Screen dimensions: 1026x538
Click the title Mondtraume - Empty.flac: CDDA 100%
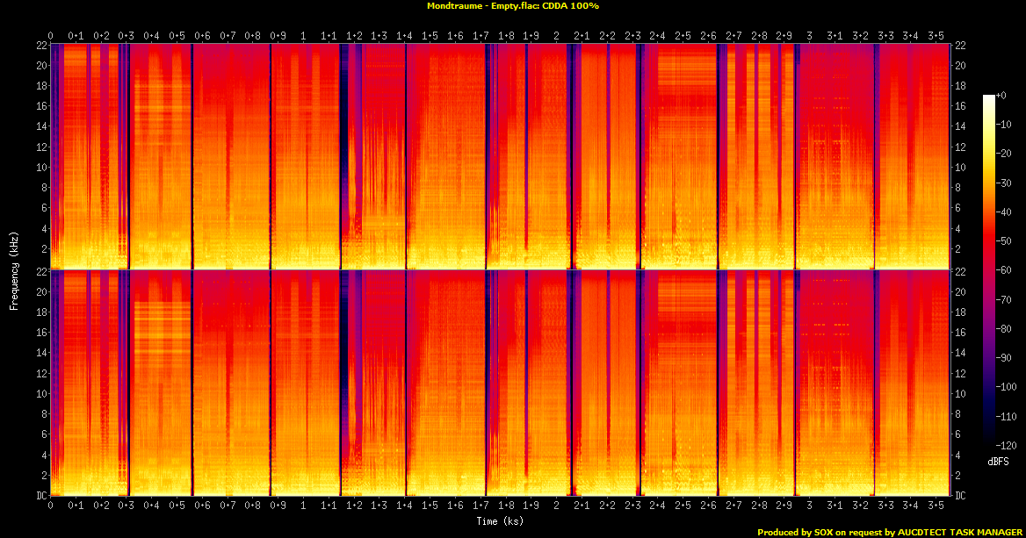(x=512, y=6)
